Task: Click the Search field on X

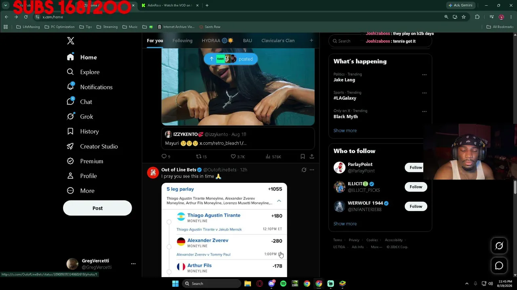Action: pos(380,41)
